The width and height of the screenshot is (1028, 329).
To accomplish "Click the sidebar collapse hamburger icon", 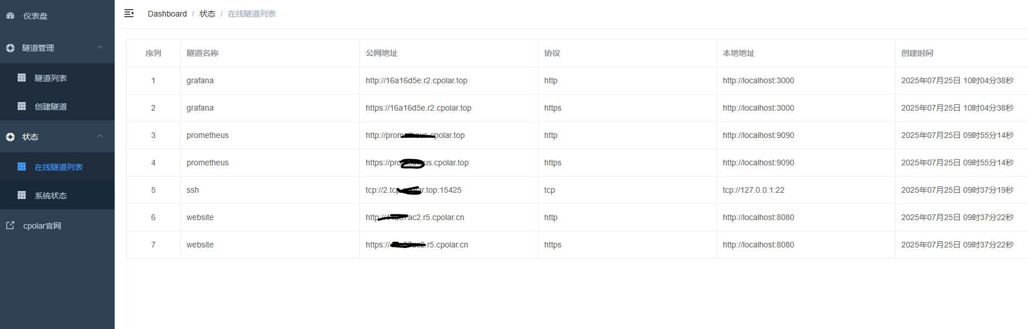I will [129, 13].
